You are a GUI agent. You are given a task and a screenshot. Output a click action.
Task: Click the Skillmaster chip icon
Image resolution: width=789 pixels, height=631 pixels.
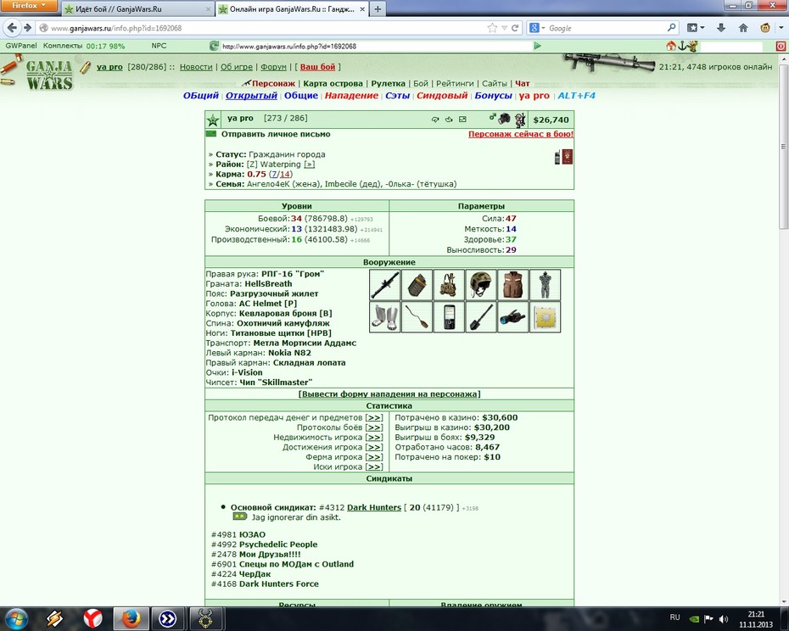pos(545,317)
